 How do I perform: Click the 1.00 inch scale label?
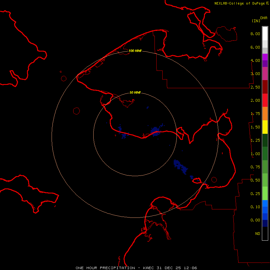255,154
